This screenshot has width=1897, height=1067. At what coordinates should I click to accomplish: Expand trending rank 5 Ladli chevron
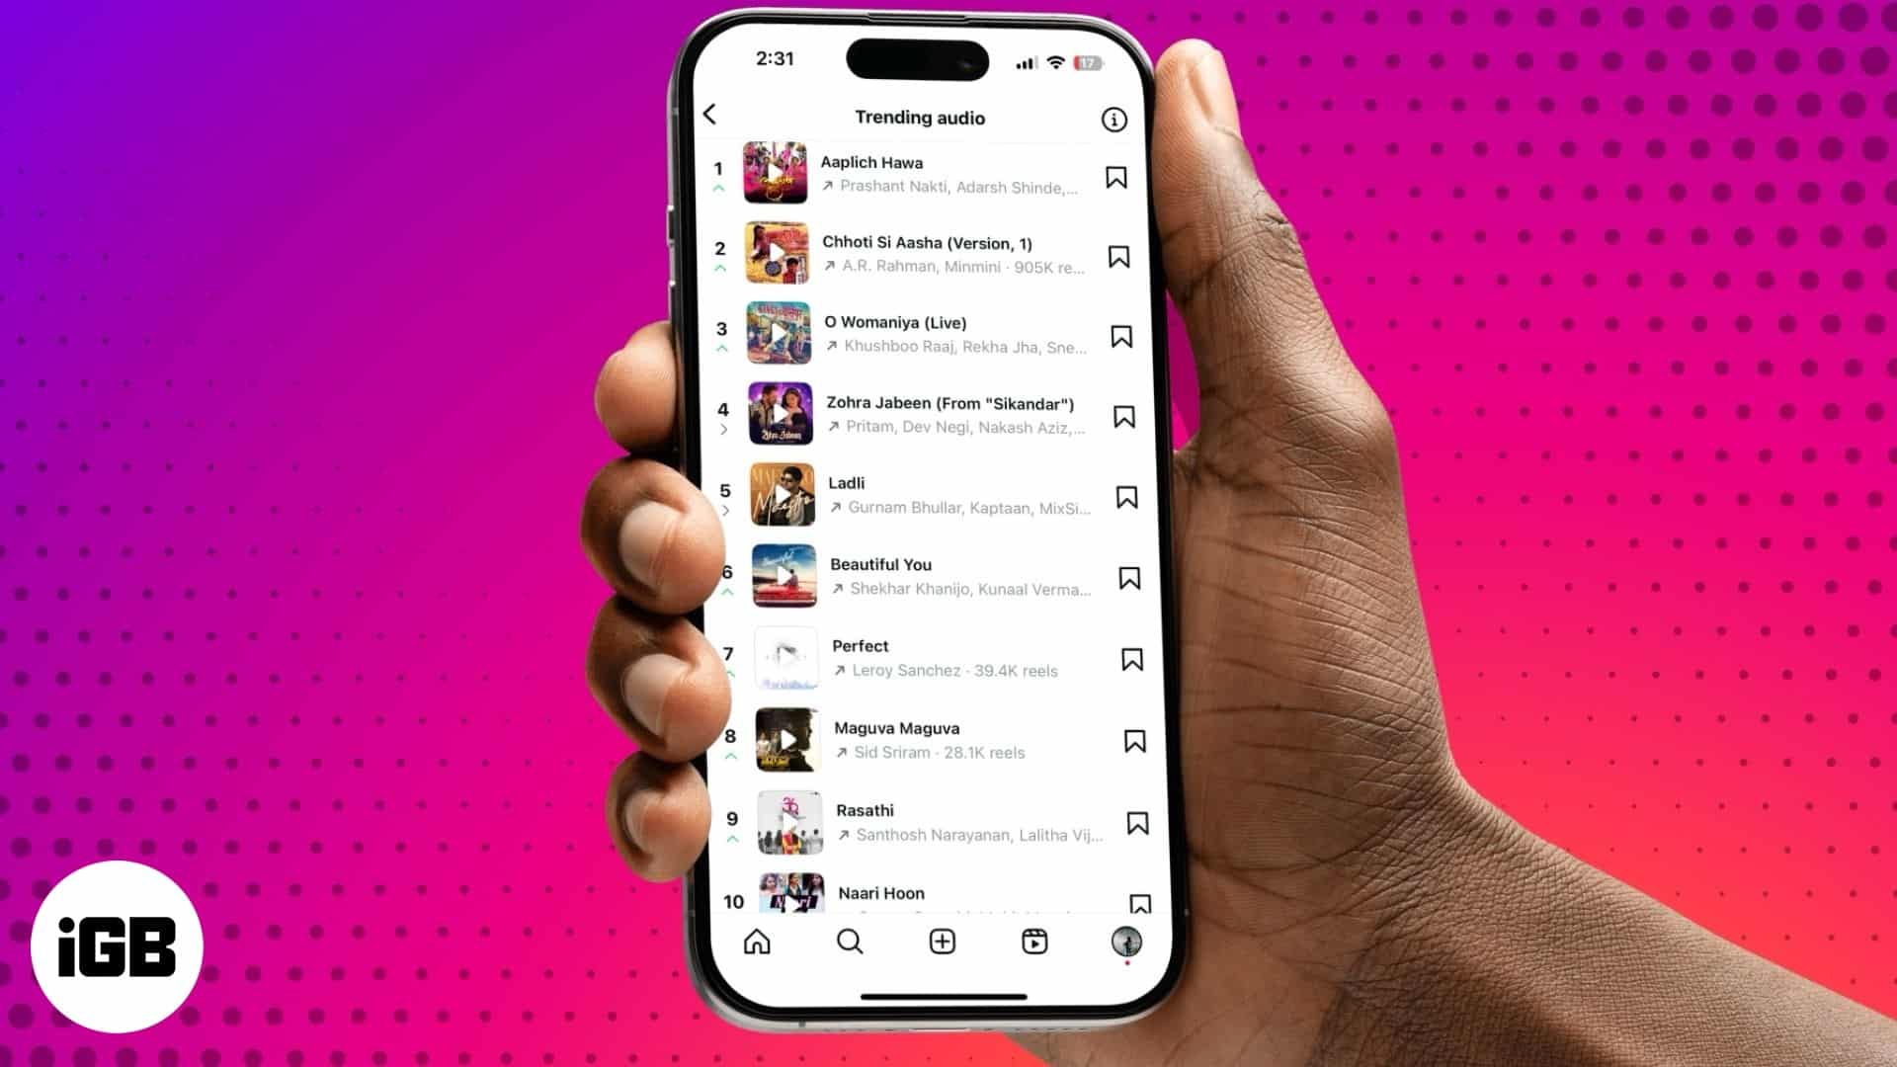(x=726, y=510)
